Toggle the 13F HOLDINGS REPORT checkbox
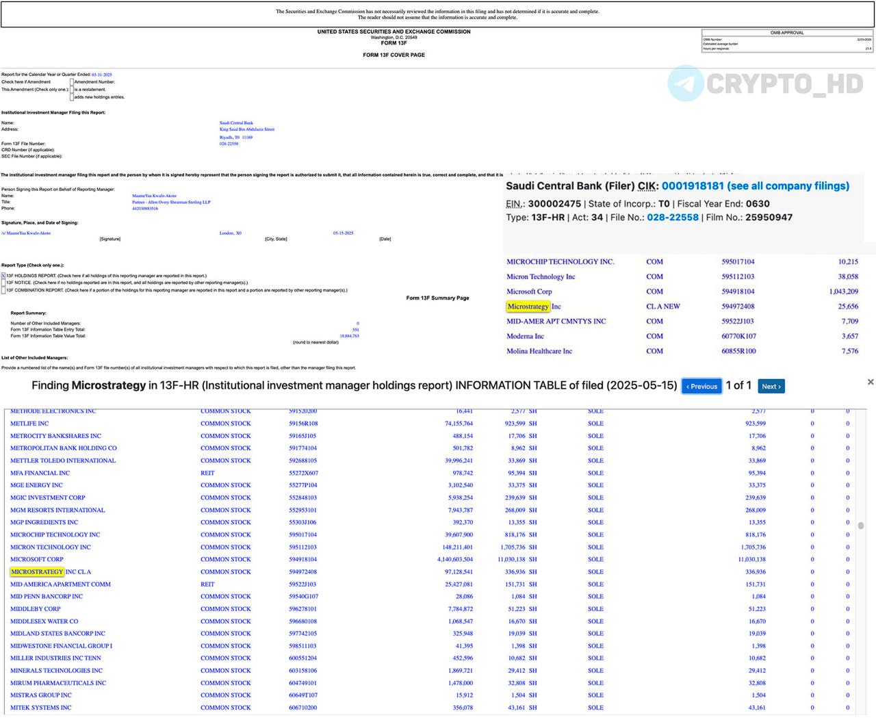Screen dimensions: 876x724 coord(3,276)
